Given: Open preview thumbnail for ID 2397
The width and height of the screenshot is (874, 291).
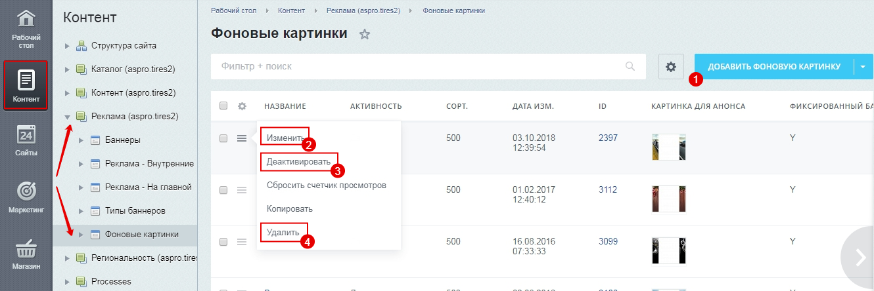Looking at the screenshot, I should (669, 147).
